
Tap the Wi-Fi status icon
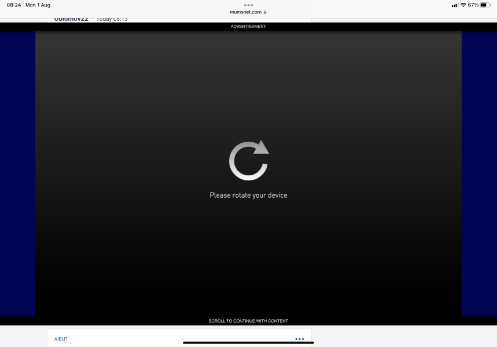point(463,5)
